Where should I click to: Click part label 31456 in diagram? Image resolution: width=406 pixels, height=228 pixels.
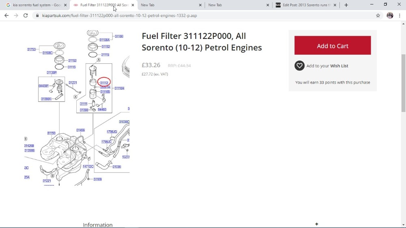[80, 130]
